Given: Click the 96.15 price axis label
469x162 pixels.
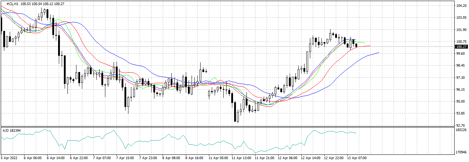Looking at the screenshot, I should [461, 90].
